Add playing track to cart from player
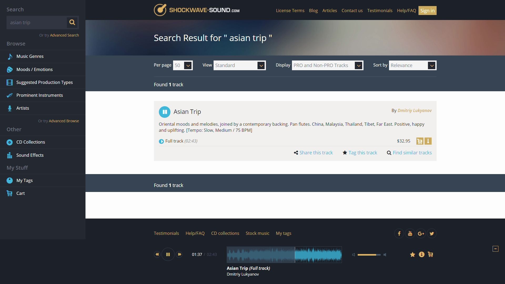The image size is (505, 284). point(431,254)
